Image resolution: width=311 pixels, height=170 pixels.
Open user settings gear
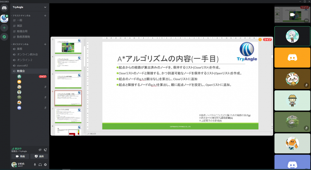click(45, 165)
